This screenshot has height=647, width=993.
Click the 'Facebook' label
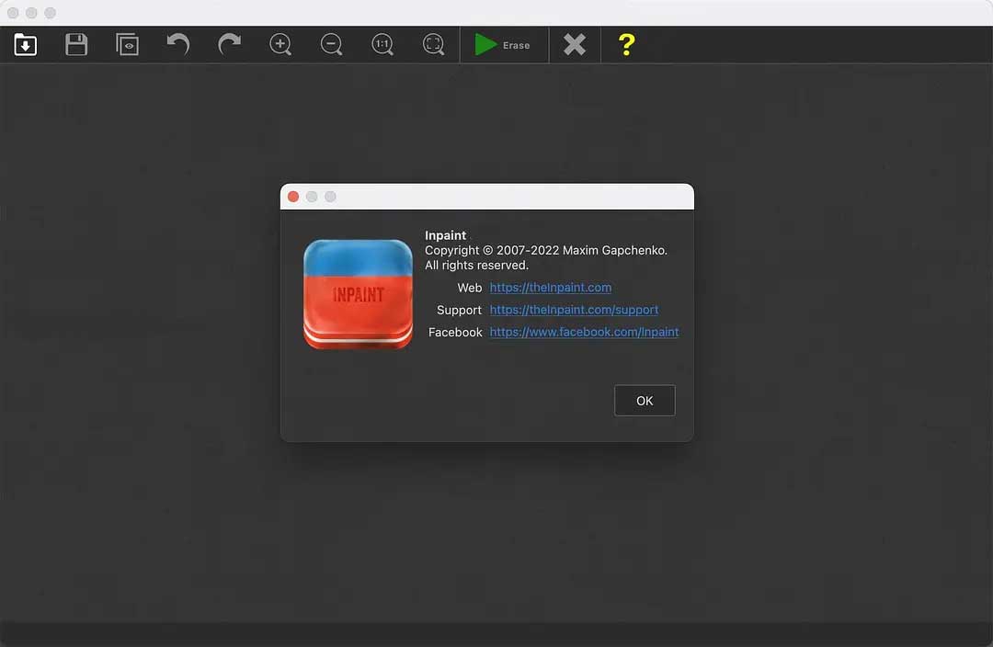click(x=455, y=333)
